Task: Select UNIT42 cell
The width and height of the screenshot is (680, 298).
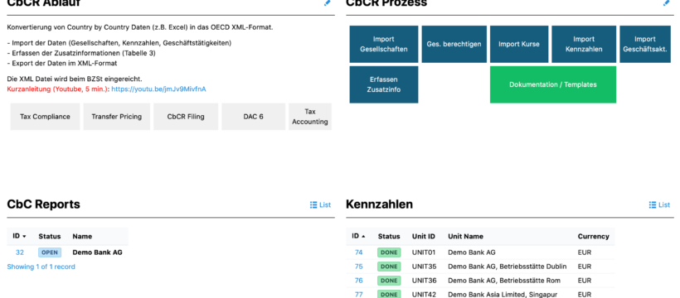Action: pos(424,295)
